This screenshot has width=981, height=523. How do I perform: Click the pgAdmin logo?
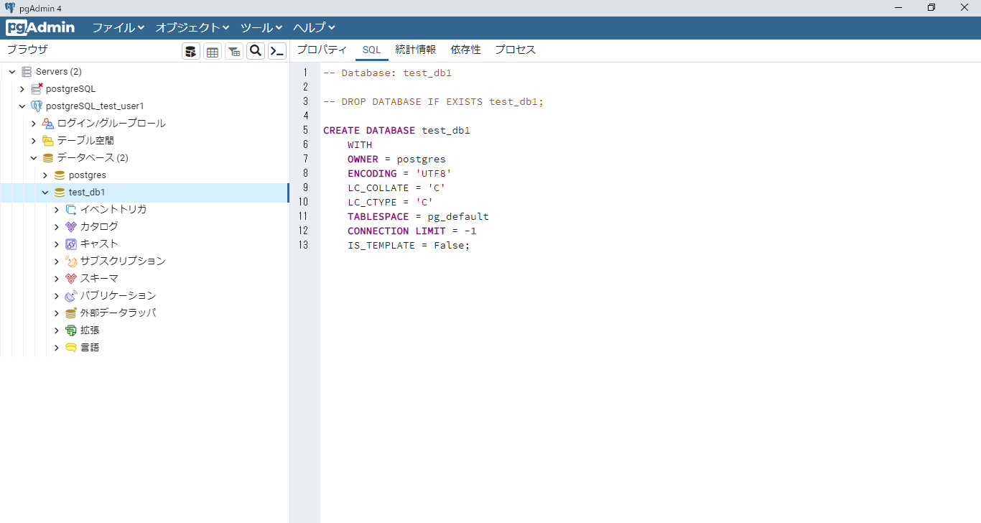[x=40, y=28]
